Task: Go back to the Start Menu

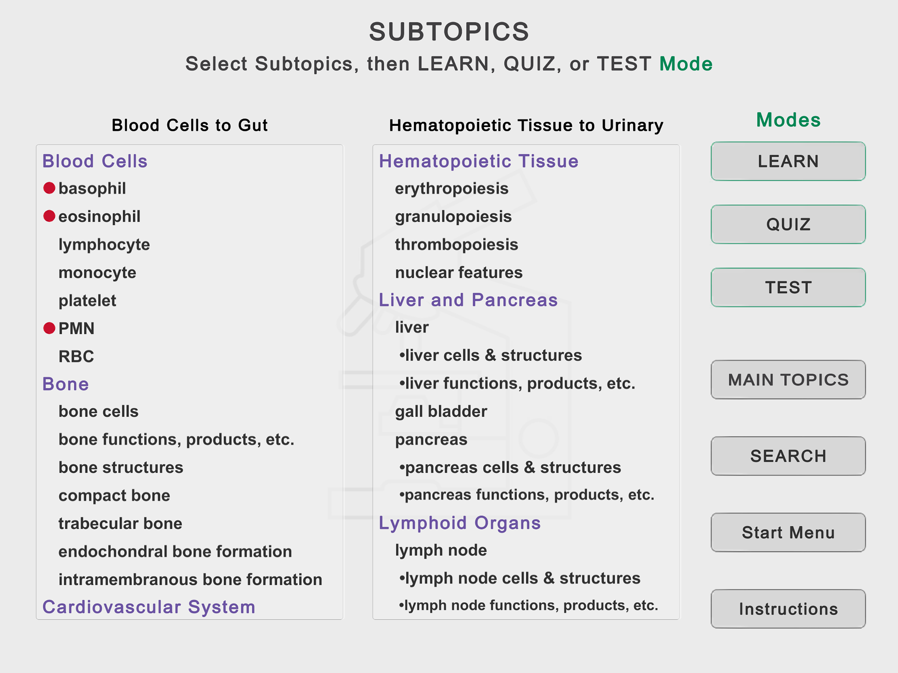Action: click(x=788, y=533)
